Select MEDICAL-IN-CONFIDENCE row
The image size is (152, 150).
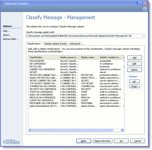[76, 98]
